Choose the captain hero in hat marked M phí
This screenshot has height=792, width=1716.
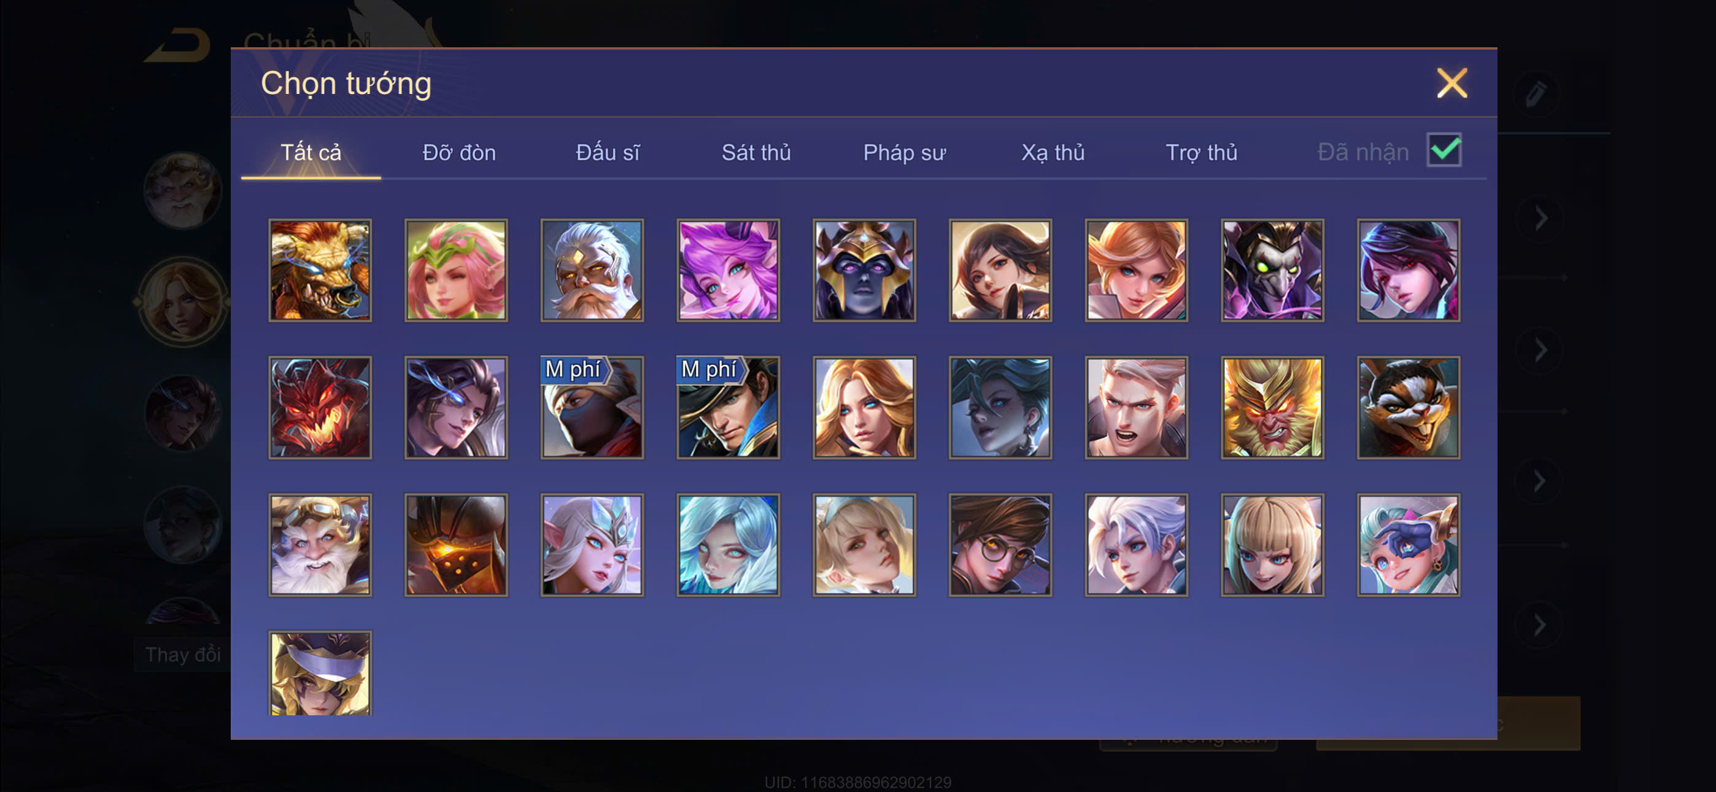[x=728, y=407]
